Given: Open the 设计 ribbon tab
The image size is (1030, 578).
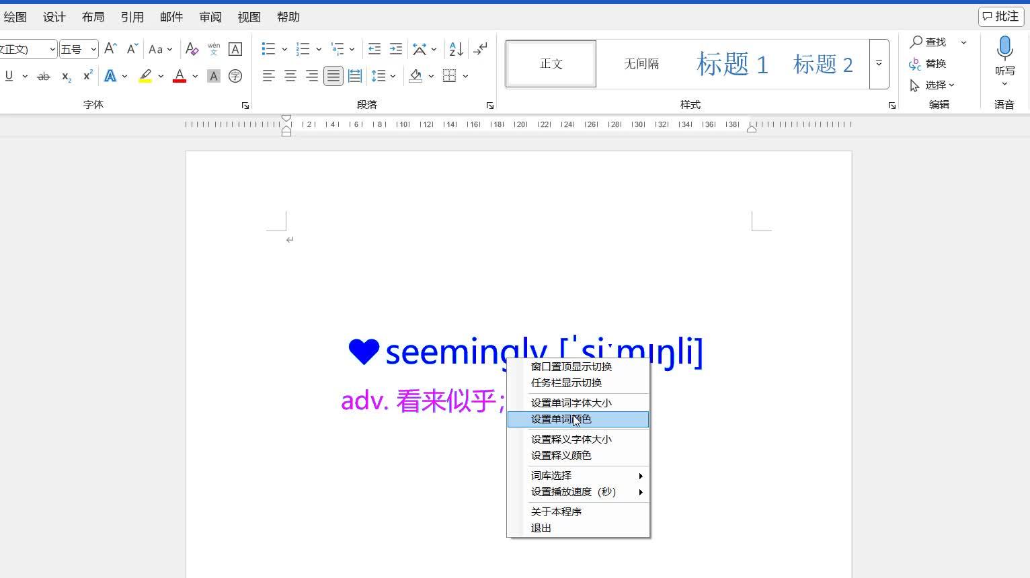Looking at the screenshot, I should (x=54, y=17).
